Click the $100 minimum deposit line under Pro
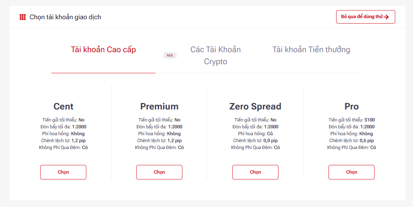This screenshot has width=413, height=207. point(351,120)
